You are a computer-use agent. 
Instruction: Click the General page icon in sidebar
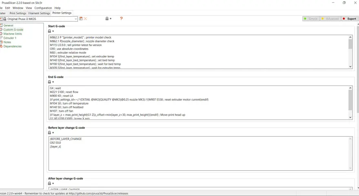pyautogui.click(x=1, y=25)
